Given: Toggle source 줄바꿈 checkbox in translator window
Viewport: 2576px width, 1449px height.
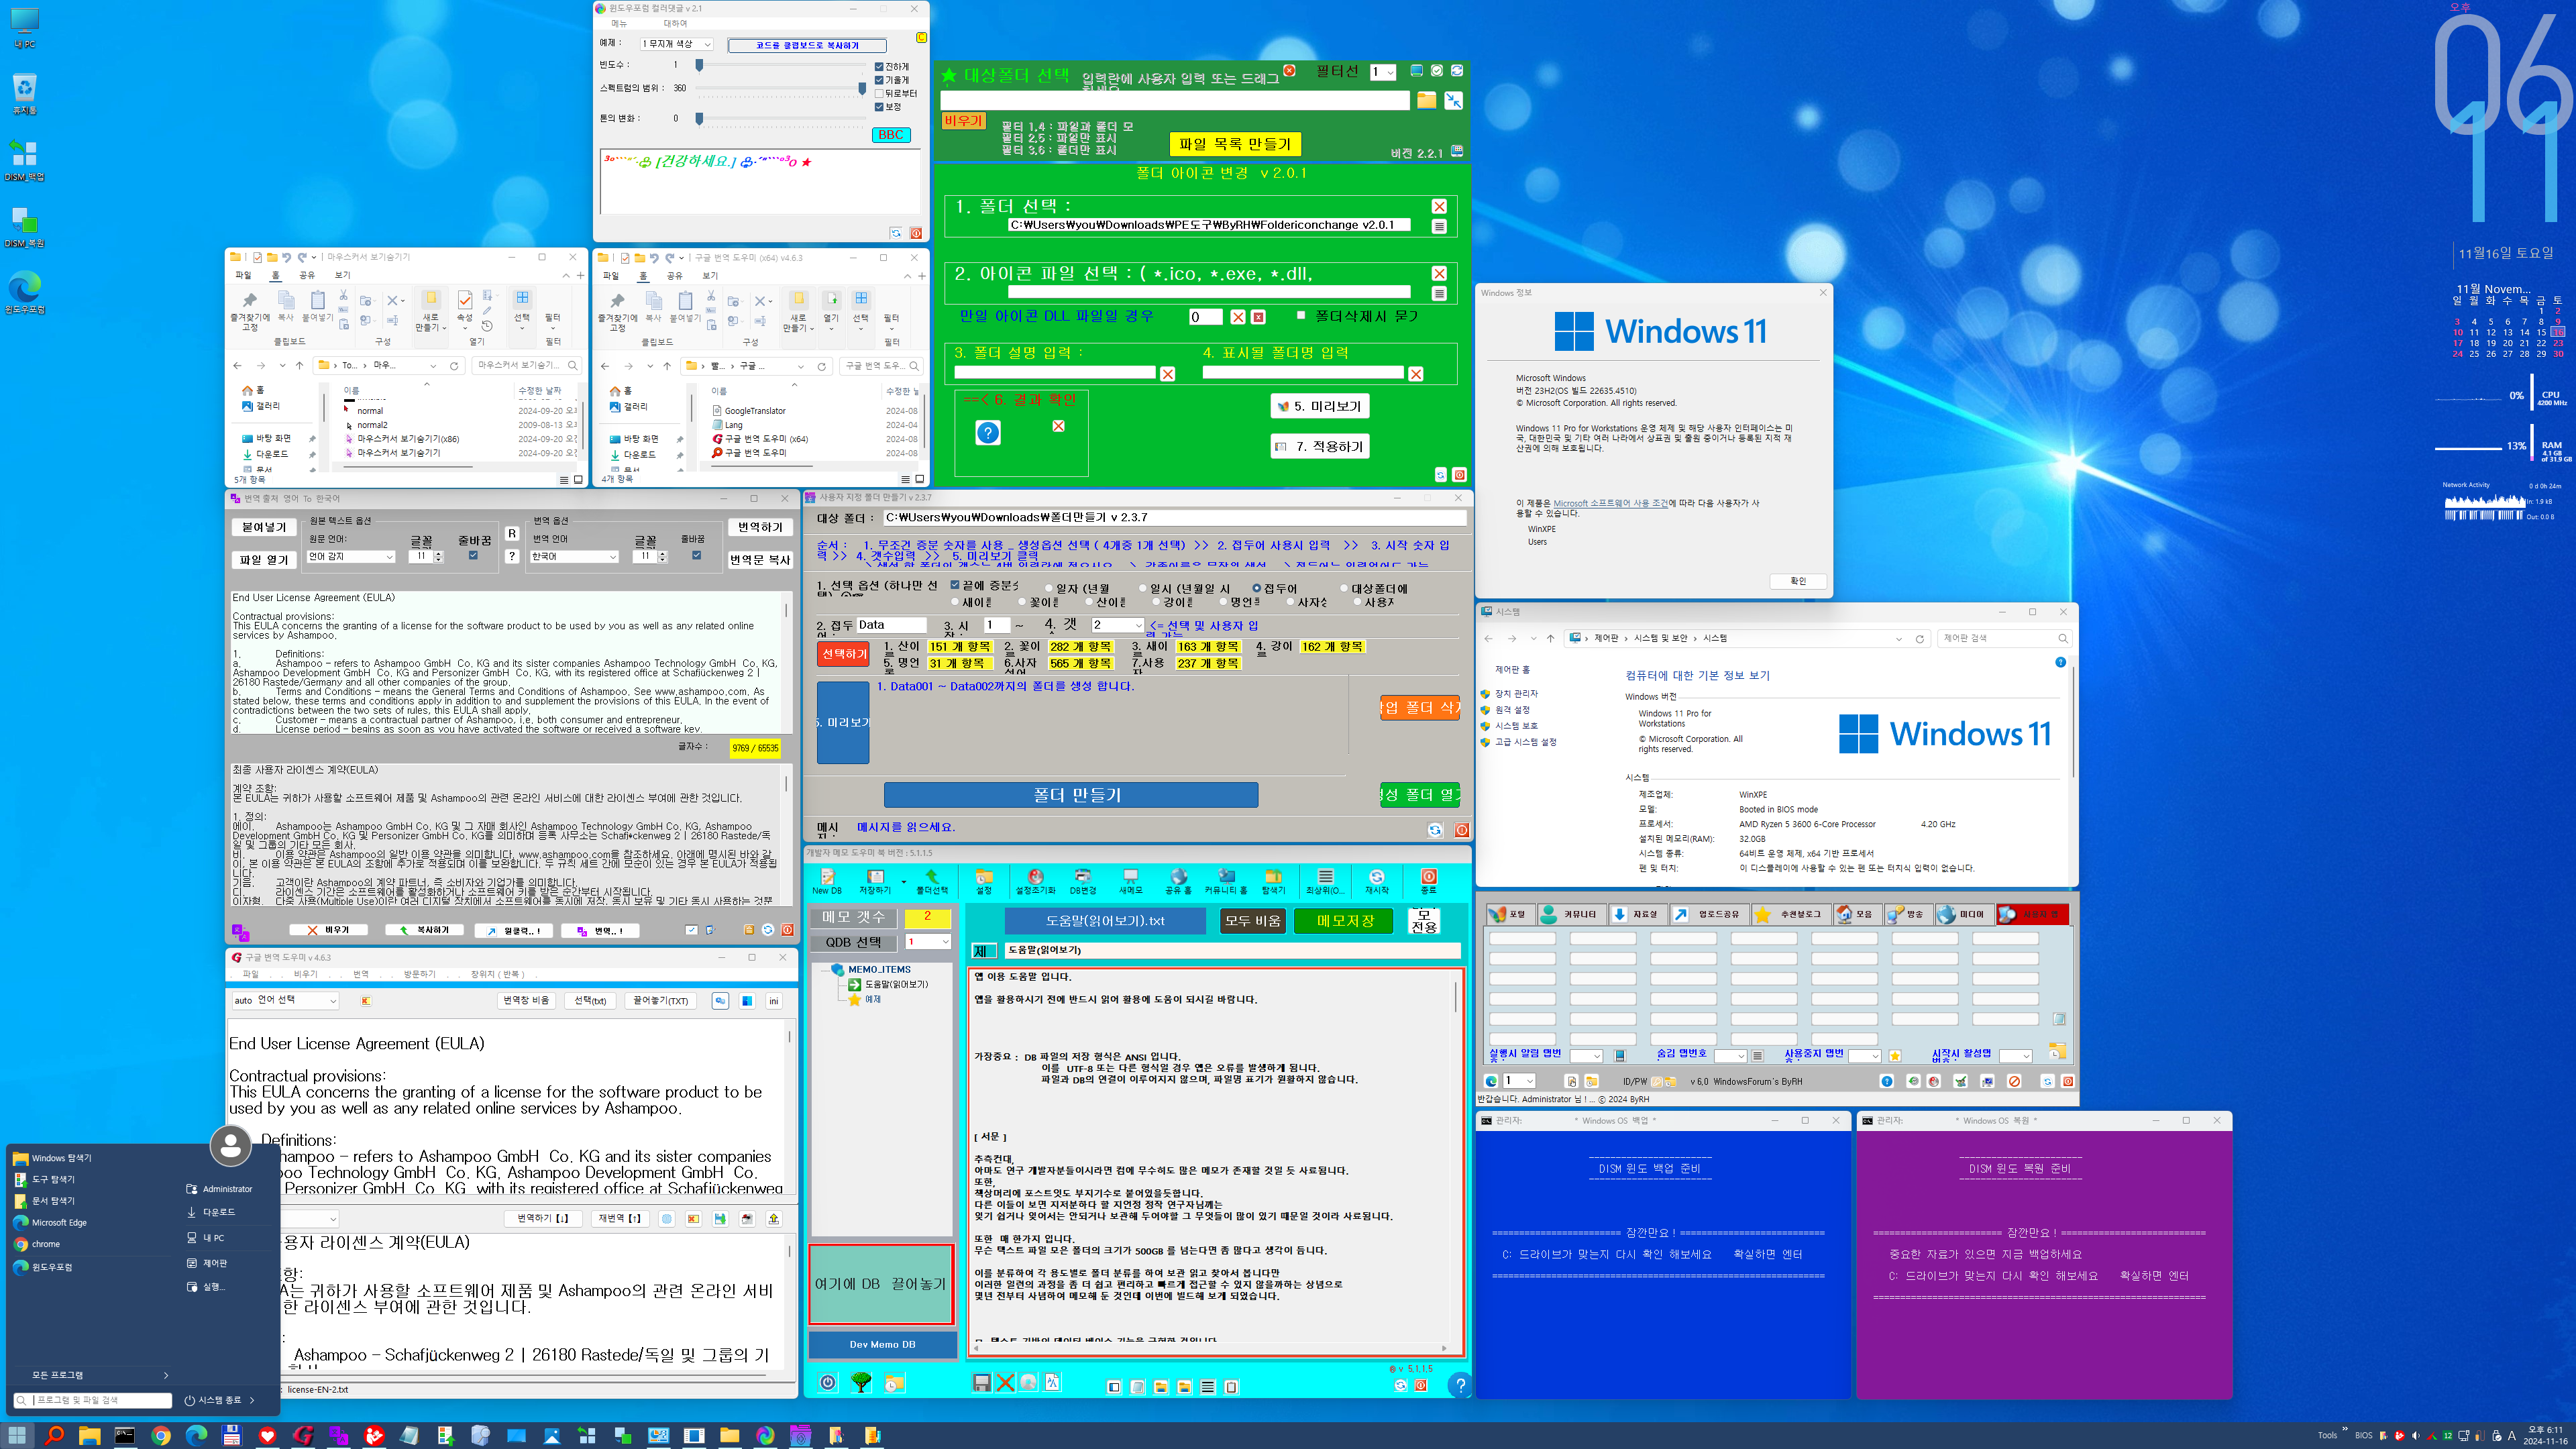Looking at the screenshot, I should coord(473,555).
